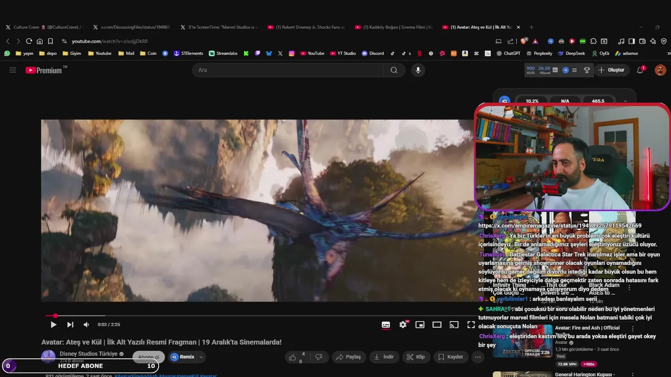Switch to the Culture Crave tab

pyautogui.click(x=44, y=27)
